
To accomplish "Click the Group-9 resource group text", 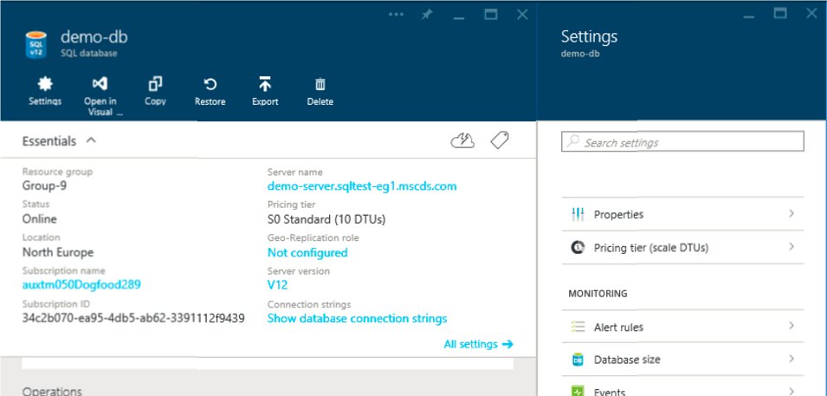I will coord(44,185).
